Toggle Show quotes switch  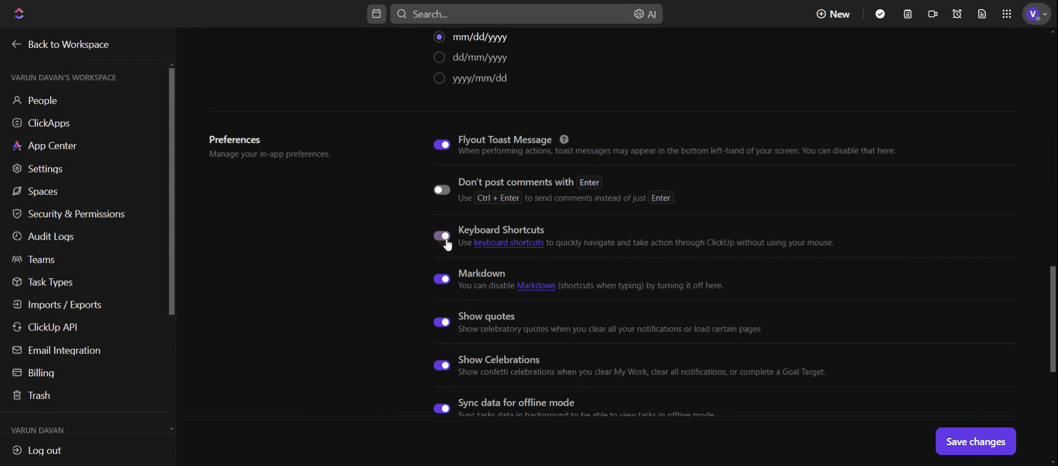(x=442, y=322)
